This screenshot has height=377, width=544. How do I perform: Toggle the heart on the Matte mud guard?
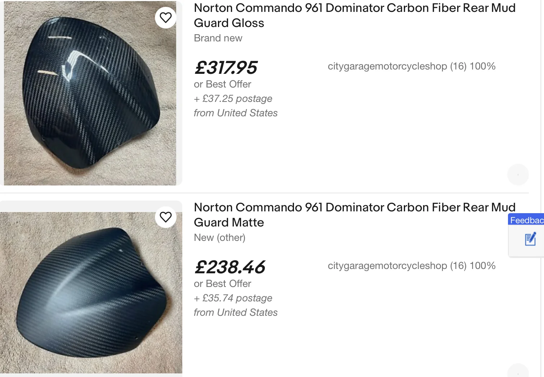tap(166, 217)
